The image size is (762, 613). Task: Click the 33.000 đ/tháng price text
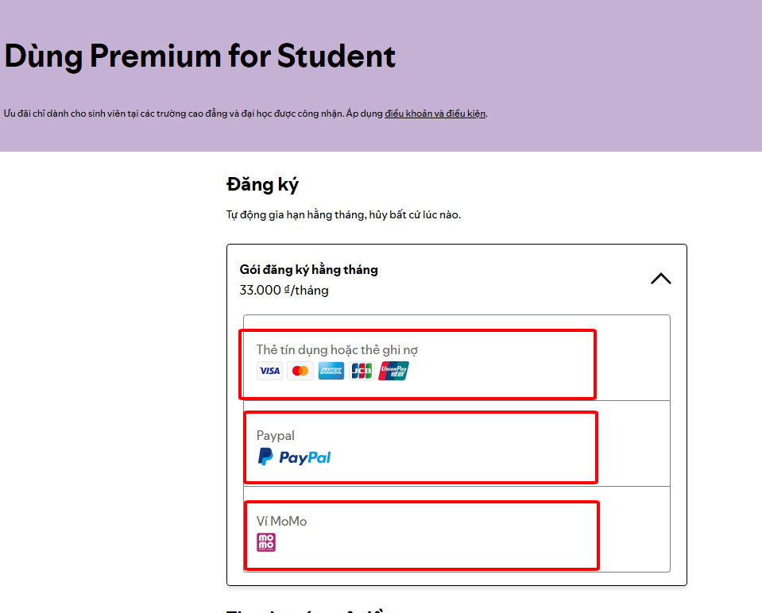(284, 290)
